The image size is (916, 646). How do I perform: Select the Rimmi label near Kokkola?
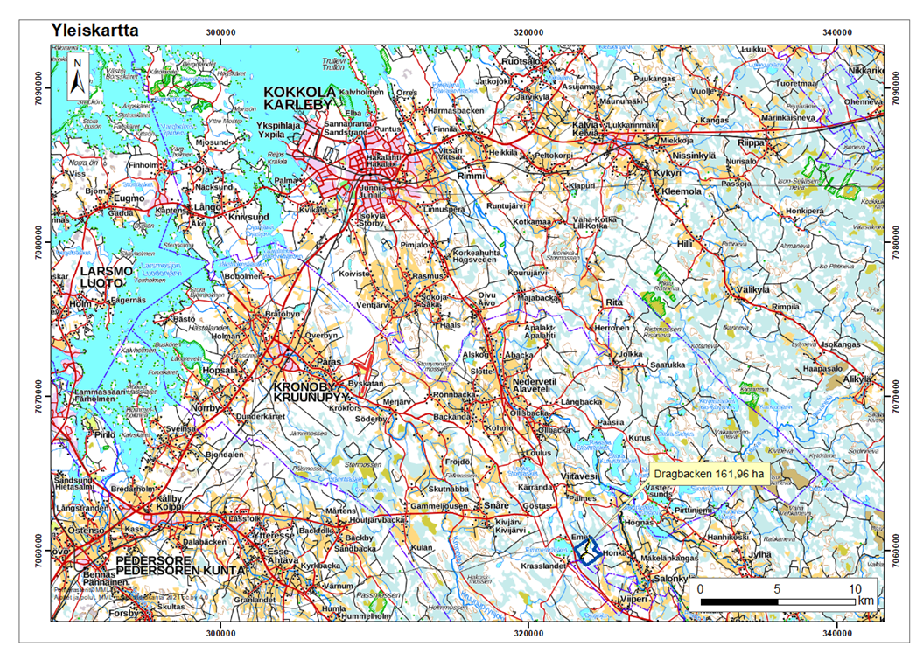(471, 175)
